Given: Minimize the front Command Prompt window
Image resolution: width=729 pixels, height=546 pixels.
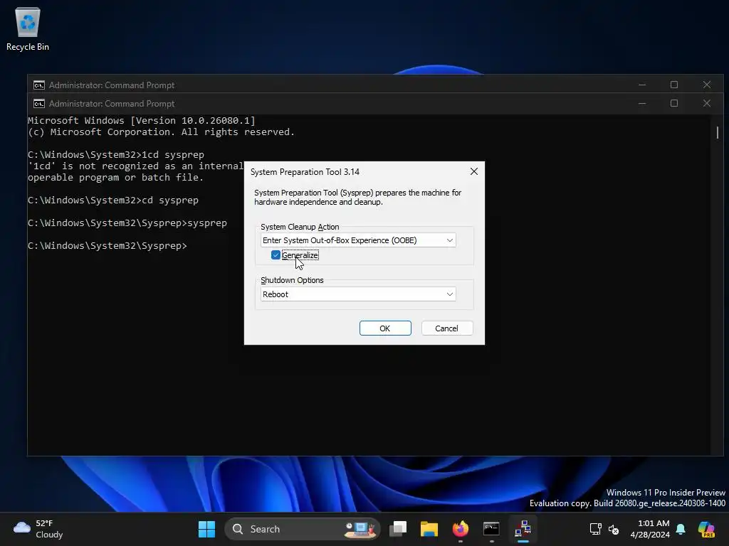Looking at the screenshot, I should coord(642,103).
